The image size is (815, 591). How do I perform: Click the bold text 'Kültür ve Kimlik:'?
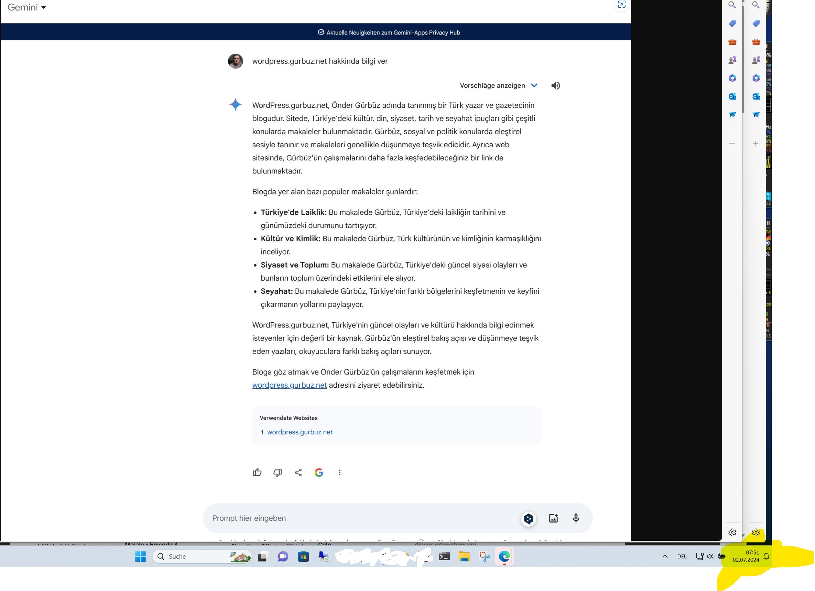pos(290,239)
